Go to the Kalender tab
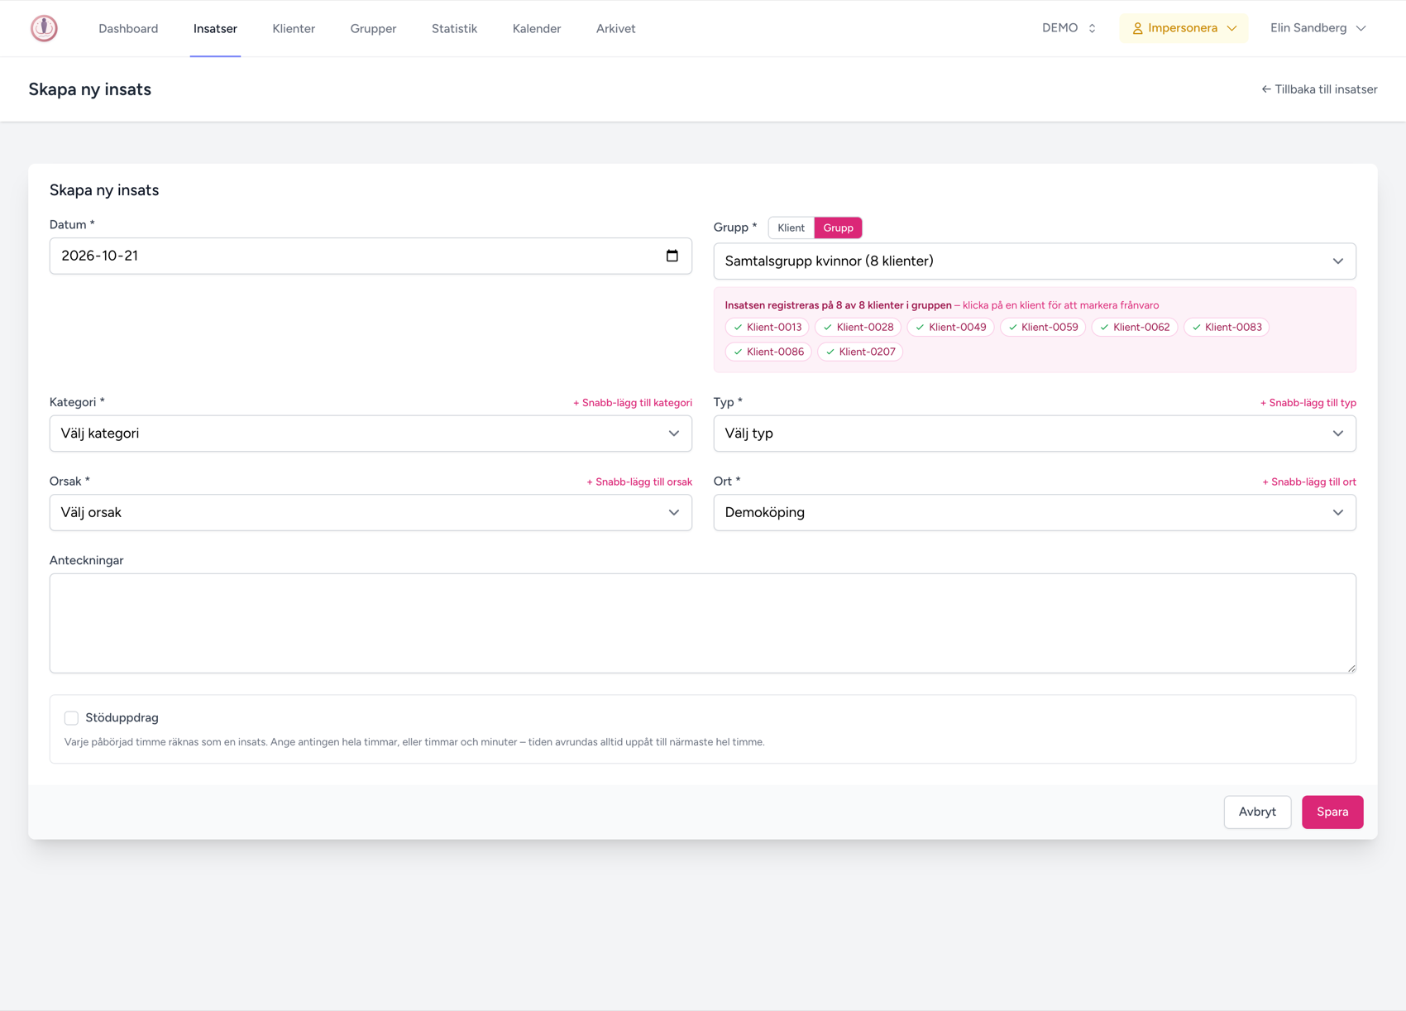 coord(537,29)
